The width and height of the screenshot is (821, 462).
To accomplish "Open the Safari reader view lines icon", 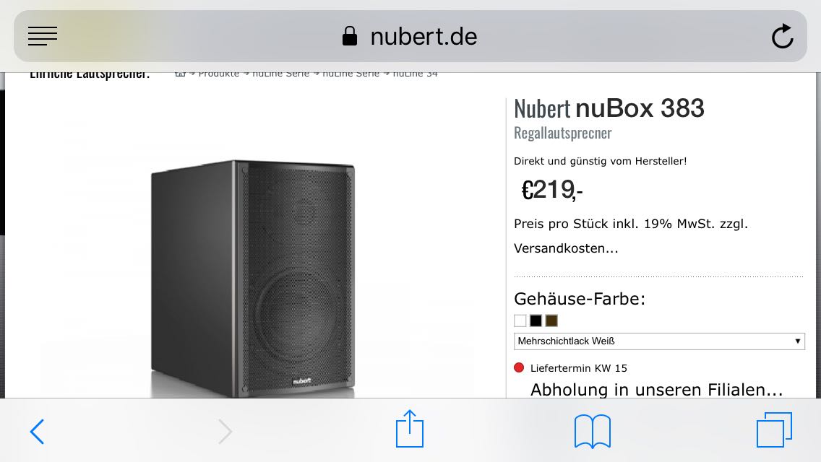I will pos(43,36).
